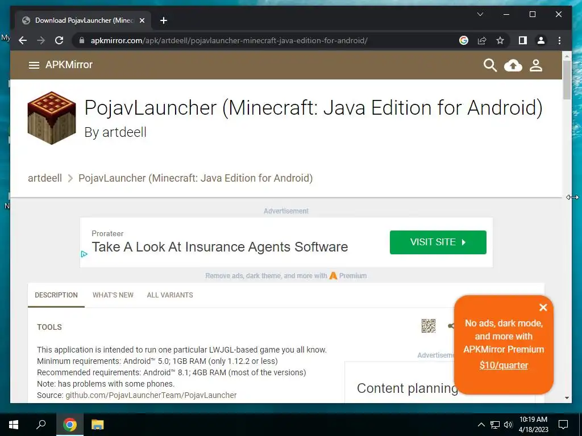View site security lock information

(x=82, y=40)
